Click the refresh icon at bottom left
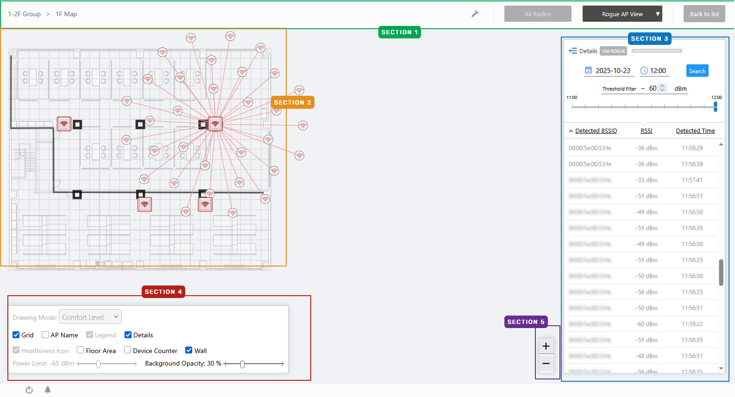Image resolution: width=735 pixels, height=397 pixels. tap(29, 390)
